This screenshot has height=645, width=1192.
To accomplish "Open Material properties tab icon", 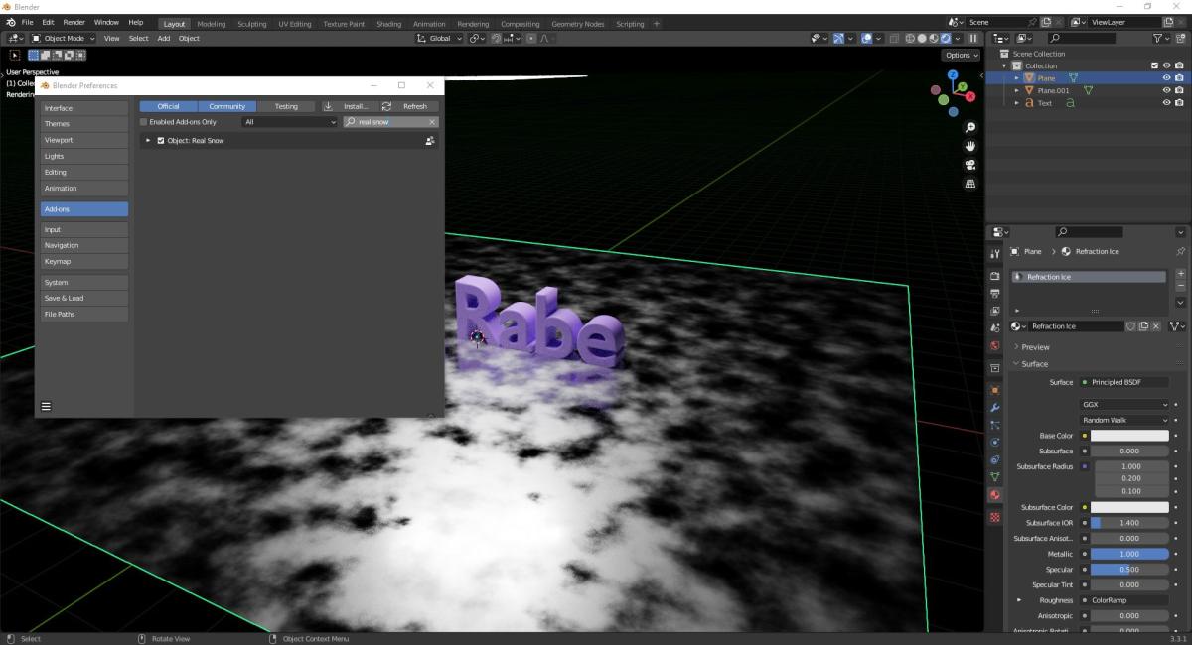I will (x=994, y=495).
